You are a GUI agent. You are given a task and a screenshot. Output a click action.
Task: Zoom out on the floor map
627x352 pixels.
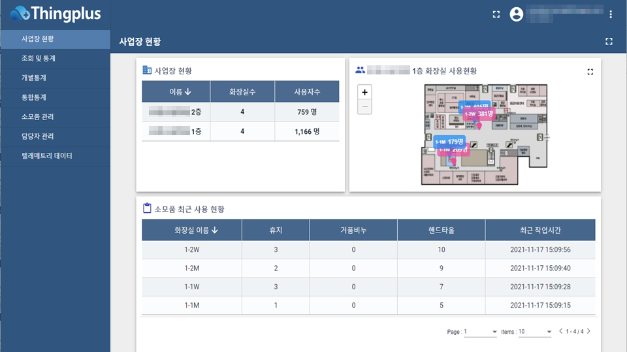click(x=364, y=106)
